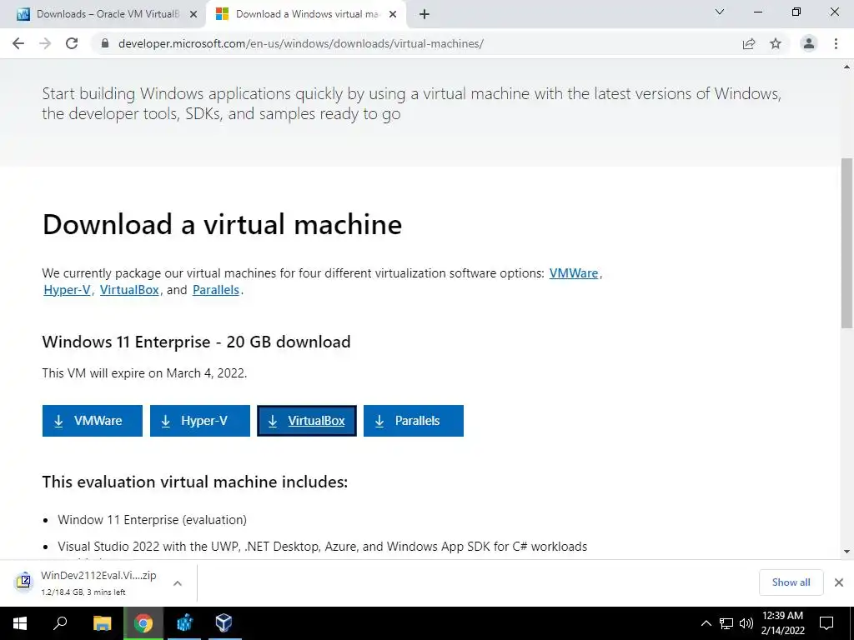The height and width of the screenshot is (640, 854).
Task: Click Window 11 Enterprise (evaluation) bullet
Action: click(x=153, y=520)
